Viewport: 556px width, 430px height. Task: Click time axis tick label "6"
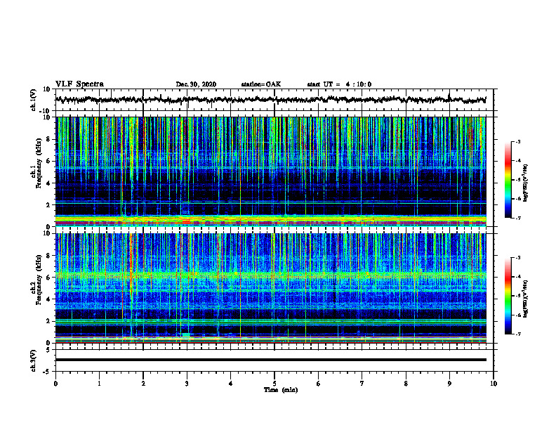coord(319,384)
